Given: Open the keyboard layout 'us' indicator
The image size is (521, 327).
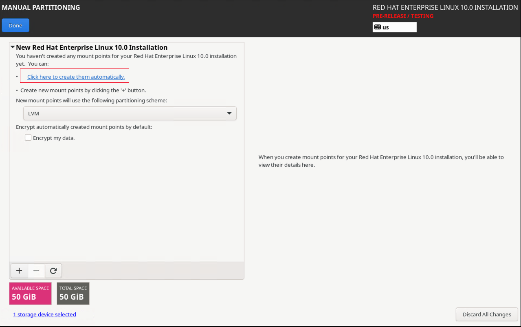Looking at the screenshot, I should coord(394,27).
